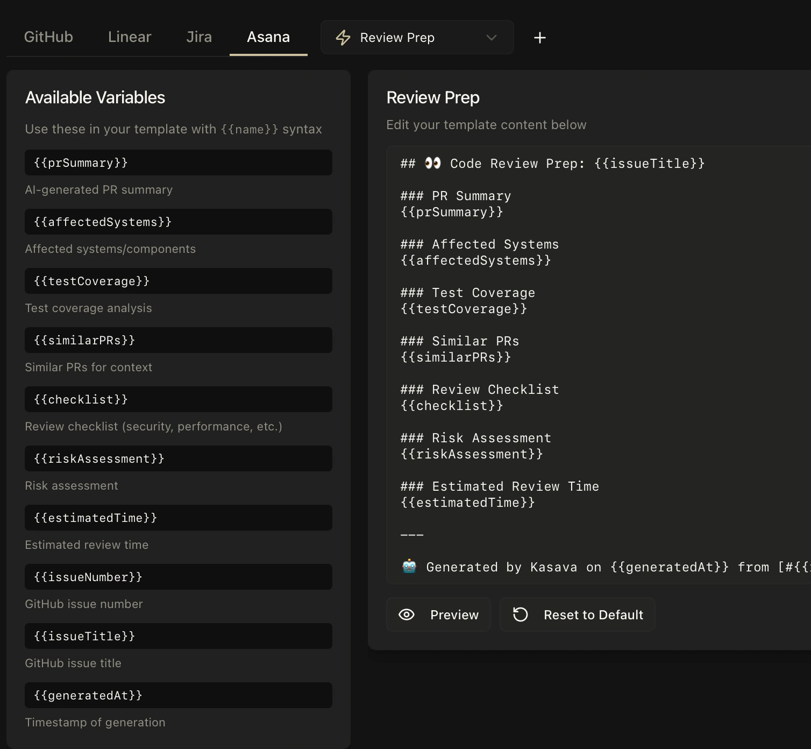Screen dimensions: 811x749
Task: Click the 'Code Review Prep: {{issueTitle}}' editor line
Action: (x=552, y=164)
